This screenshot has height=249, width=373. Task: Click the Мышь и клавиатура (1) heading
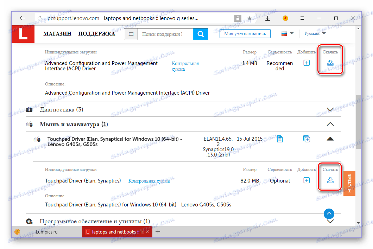coord(74,124)
